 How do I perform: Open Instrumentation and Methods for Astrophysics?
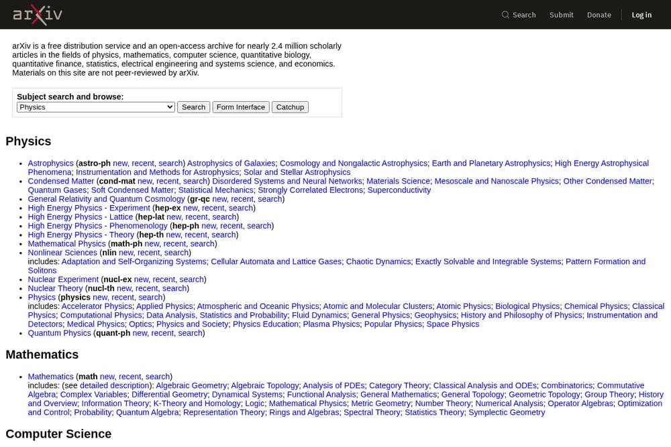point(158,172)
